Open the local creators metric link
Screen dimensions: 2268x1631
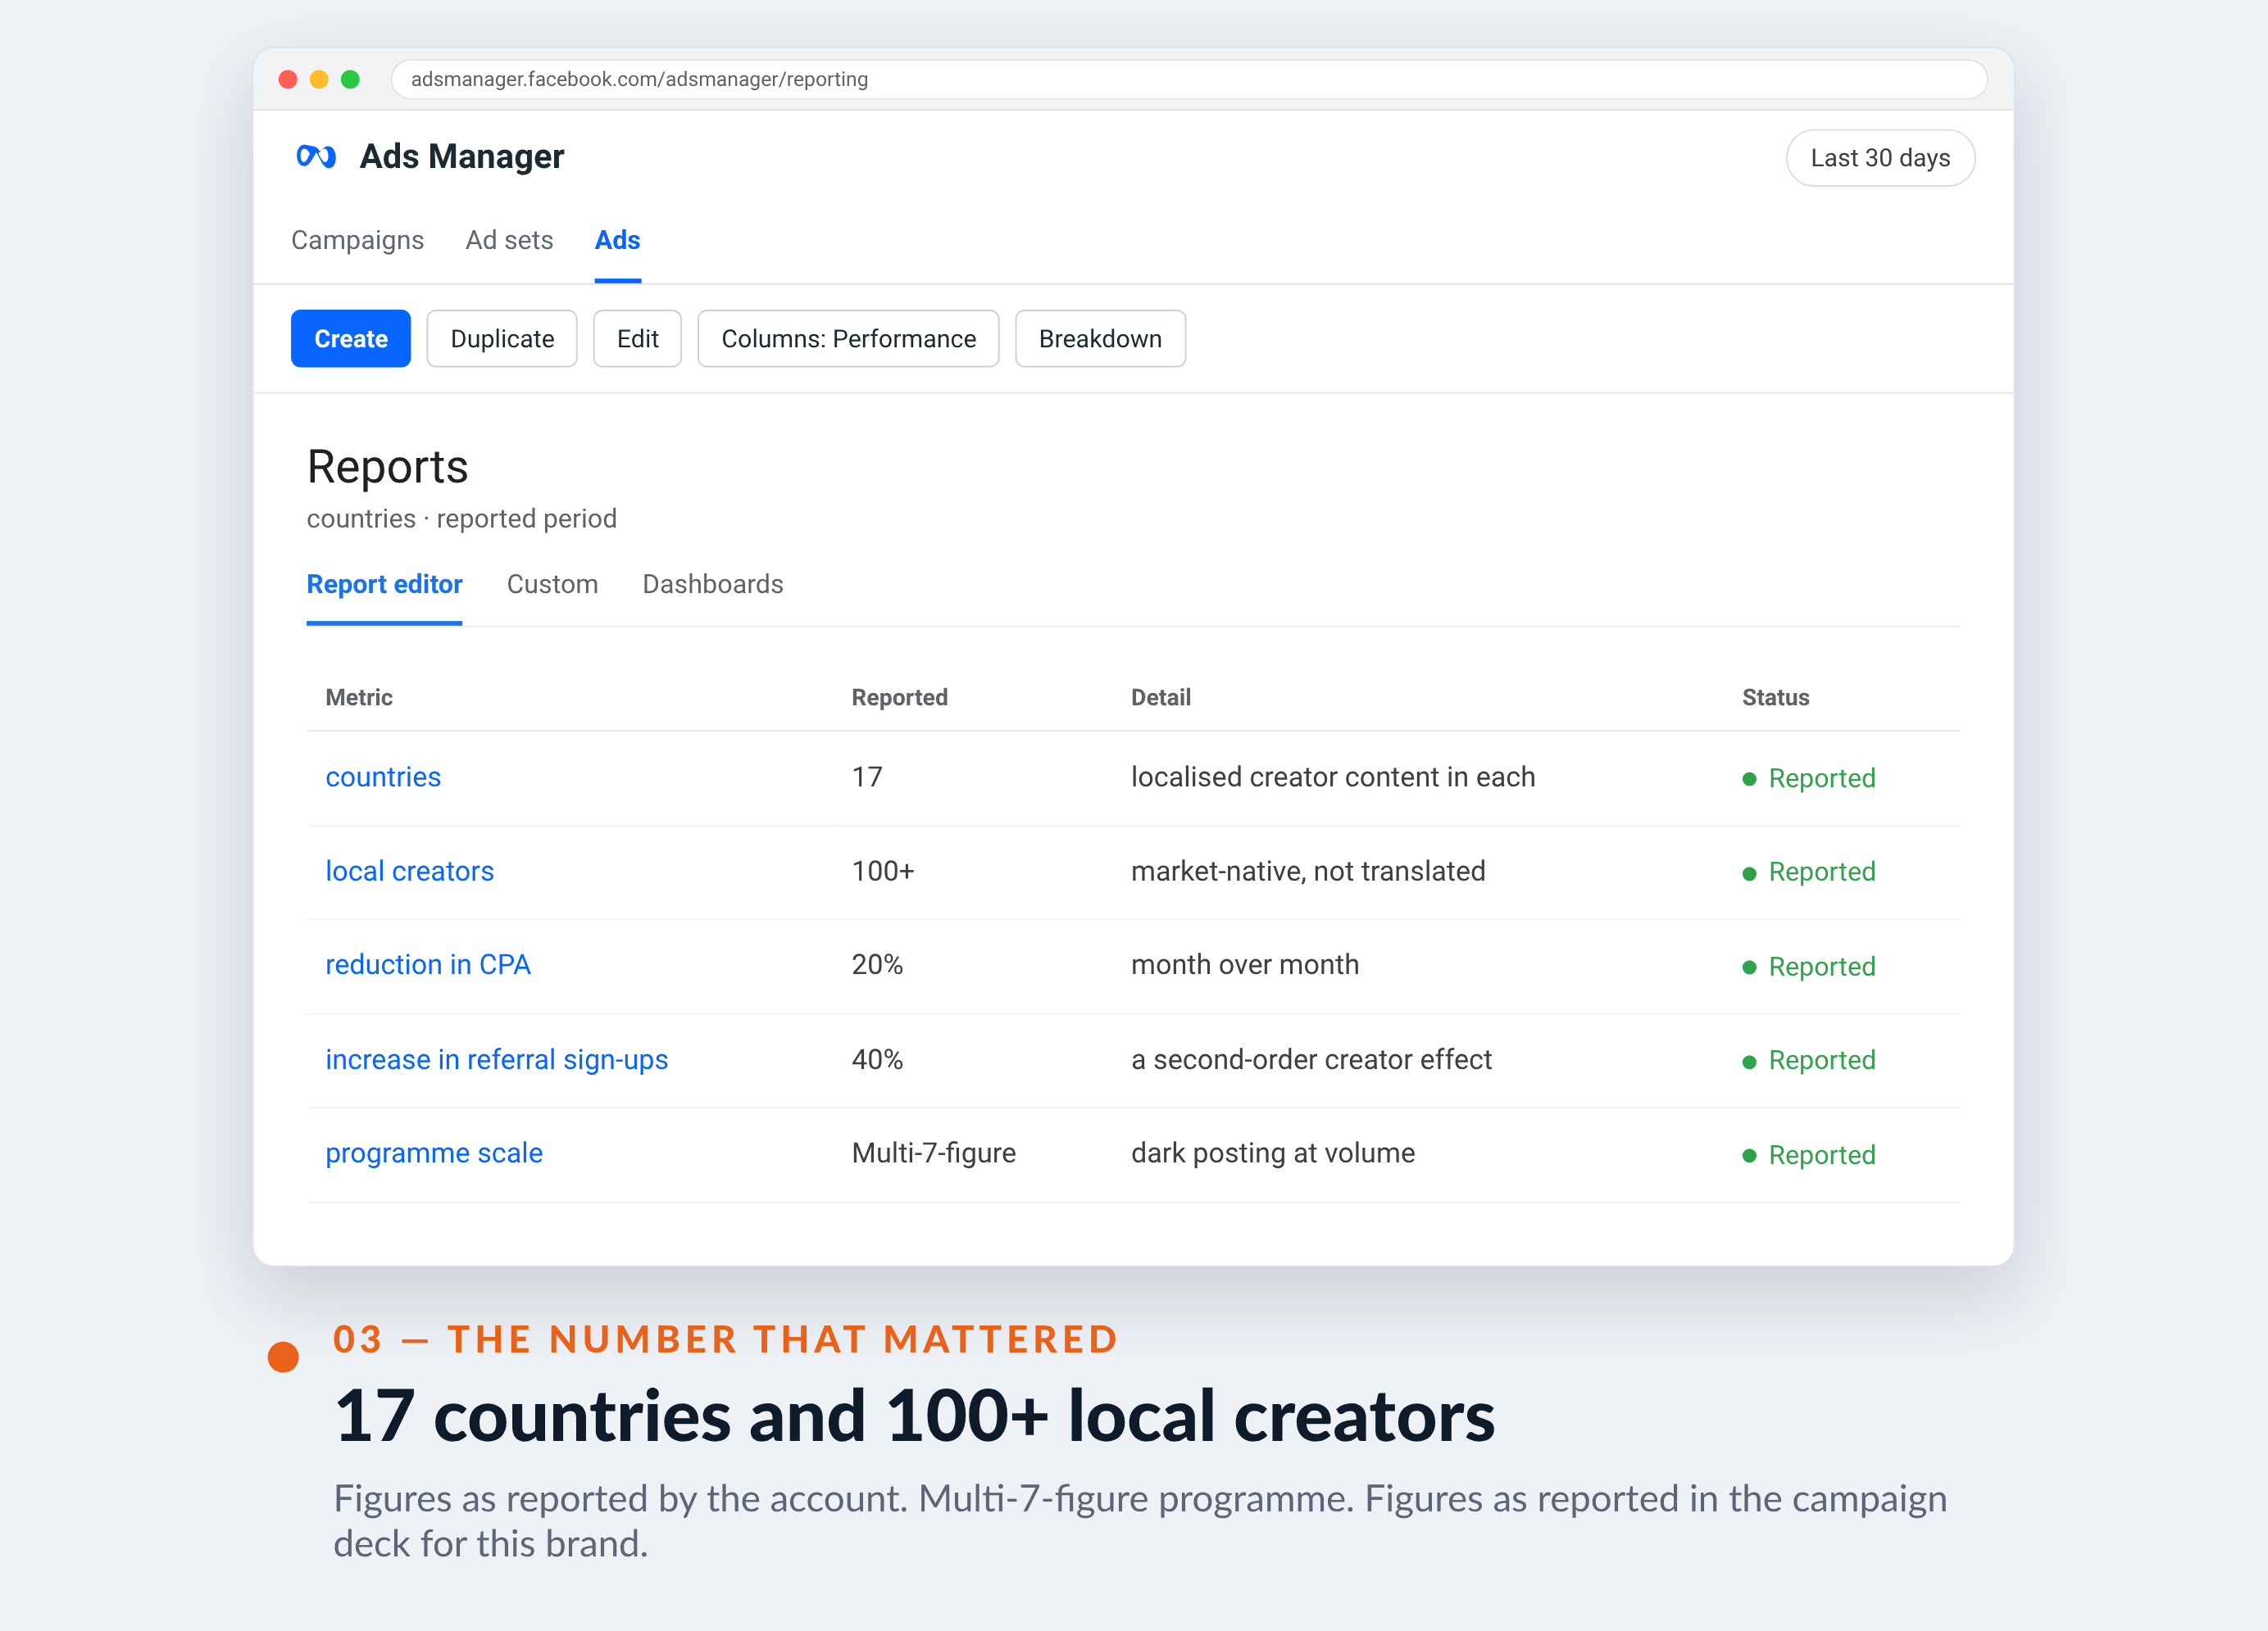[x=409, y=872]
